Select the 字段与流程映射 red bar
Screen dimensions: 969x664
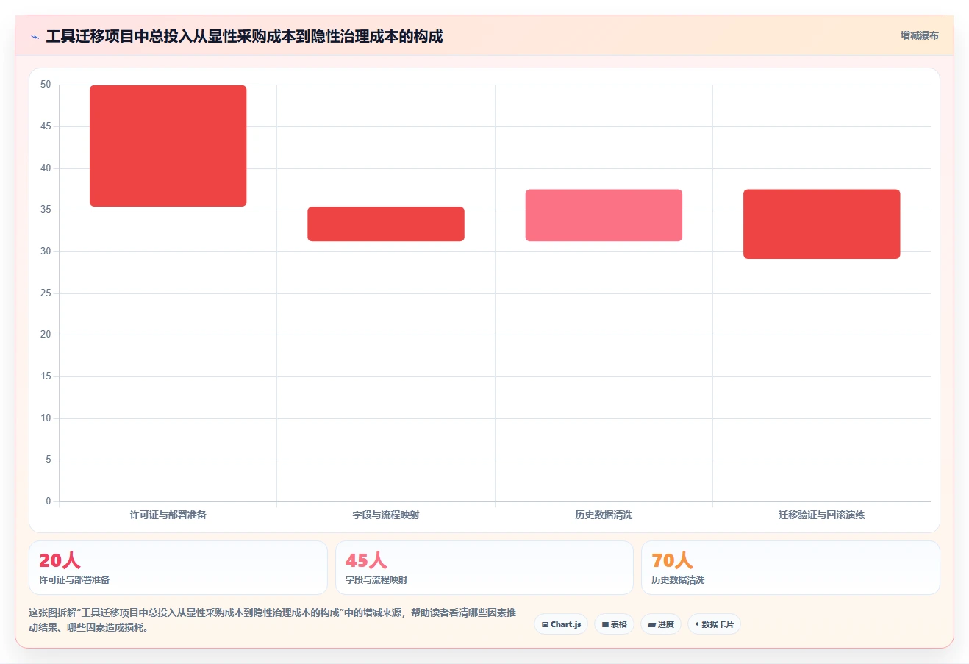tap(386, 224)
